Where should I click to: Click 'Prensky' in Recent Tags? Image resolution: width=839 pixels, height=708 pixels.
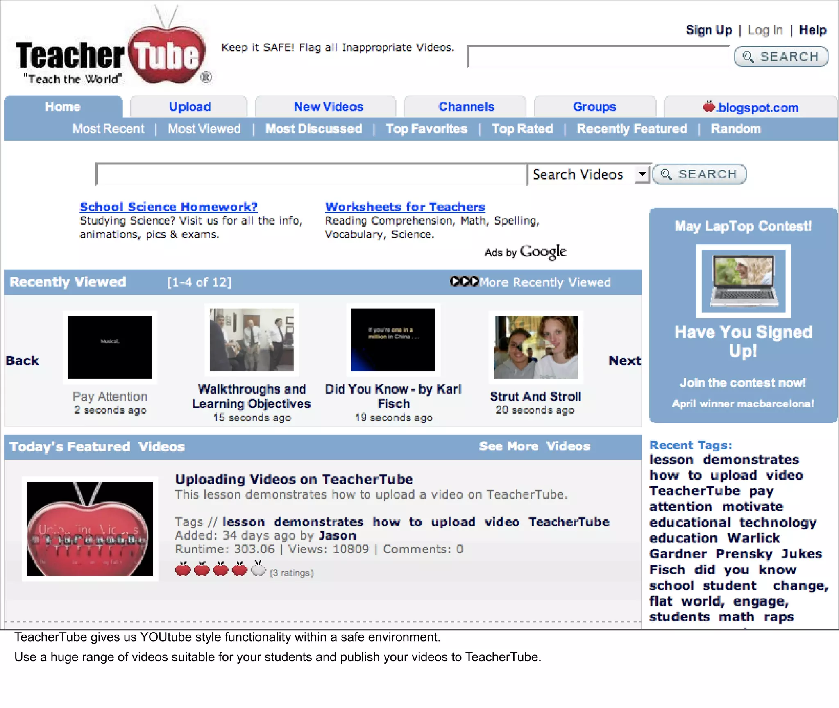pos(744,554)
